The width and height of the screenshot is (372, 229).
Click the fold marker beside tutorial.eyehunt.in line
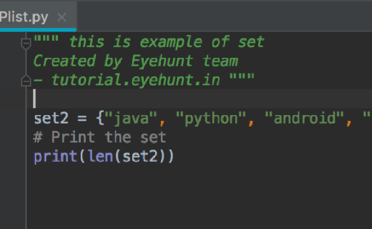click(26, 81)
